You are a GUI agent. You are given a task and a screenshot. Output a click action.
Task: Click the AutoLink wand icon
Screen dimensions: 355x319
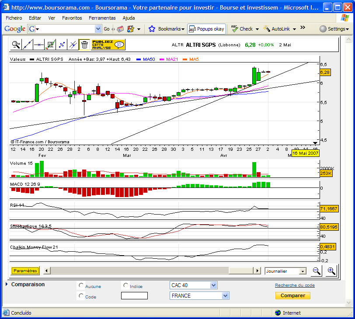(x=267, y=29)
